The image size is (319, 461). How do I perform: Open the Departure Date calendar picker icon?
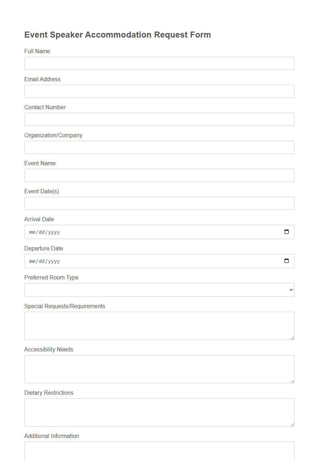(x=286, y=261)
